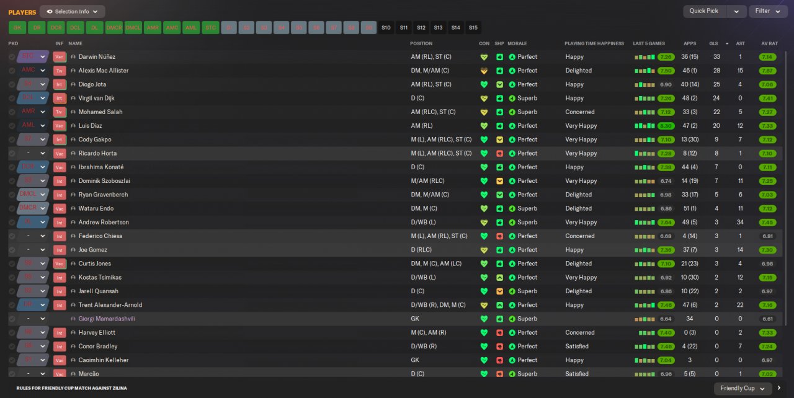The width and height of the screenshot is (794, 398).
Task: Sort by the AV RAT column header
Action: coord(769,43)
